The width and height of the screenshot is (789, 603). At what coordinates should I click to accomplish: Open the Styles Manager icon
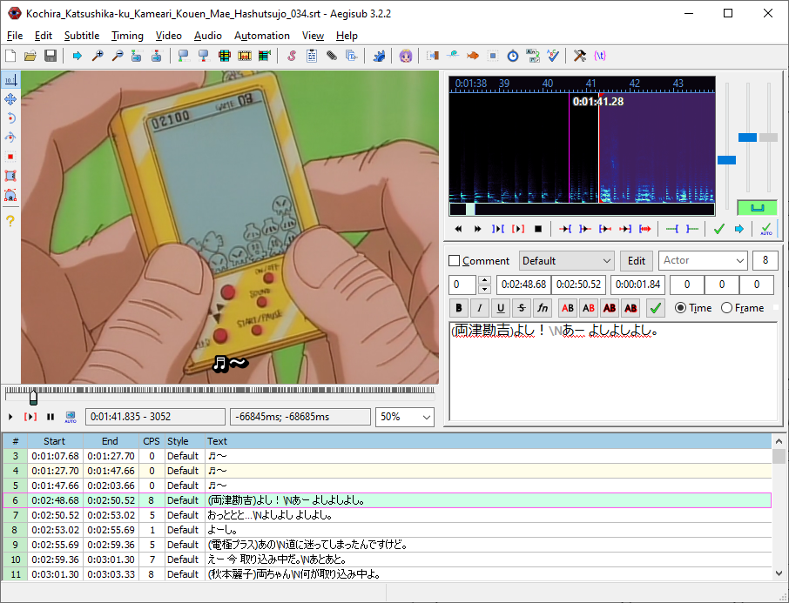pyautogui.click(x=292, y=56)
